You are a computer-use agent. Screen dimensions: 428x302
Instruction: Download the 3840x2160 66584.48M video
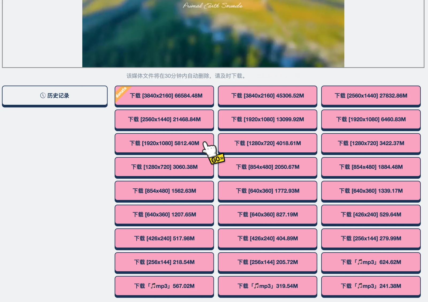(166, 96)
